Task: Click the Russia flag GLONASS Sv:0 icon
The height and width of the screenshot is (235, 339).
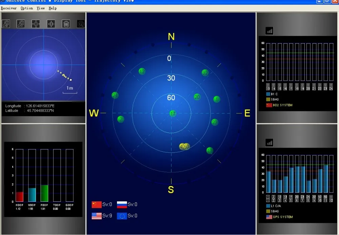Action: [122, 204]
